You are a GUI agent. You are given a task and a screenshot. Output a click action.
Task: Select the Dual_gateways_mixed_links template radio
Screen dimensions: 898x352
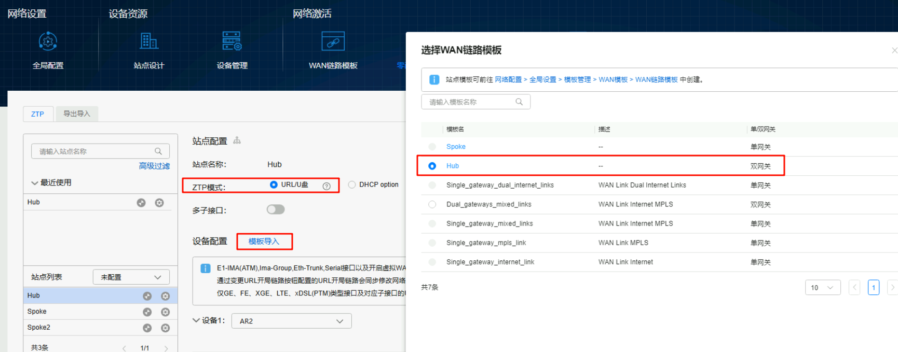tap(432, 204)
